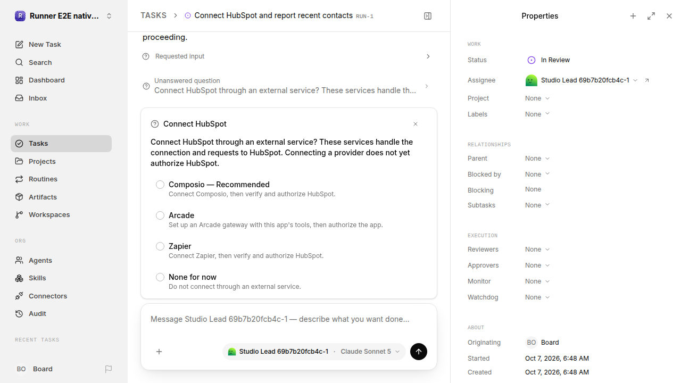Open assignee Studio Lead in new view arrow
This screenshot has height=383, width=681.
coord(647,80)
